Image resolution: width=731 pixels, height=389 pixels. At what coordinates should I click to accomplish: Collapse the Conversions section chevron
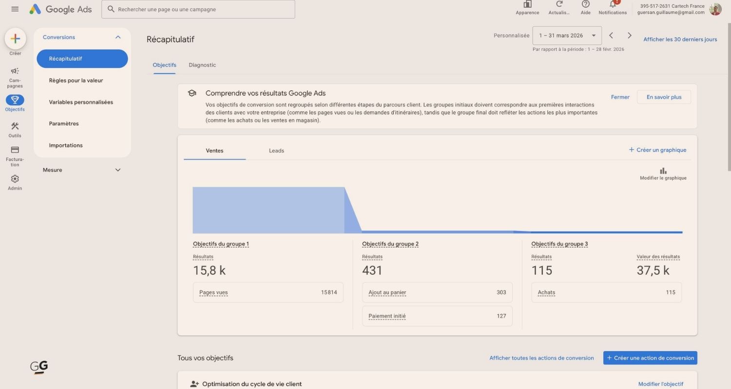(x=117, y=36)
